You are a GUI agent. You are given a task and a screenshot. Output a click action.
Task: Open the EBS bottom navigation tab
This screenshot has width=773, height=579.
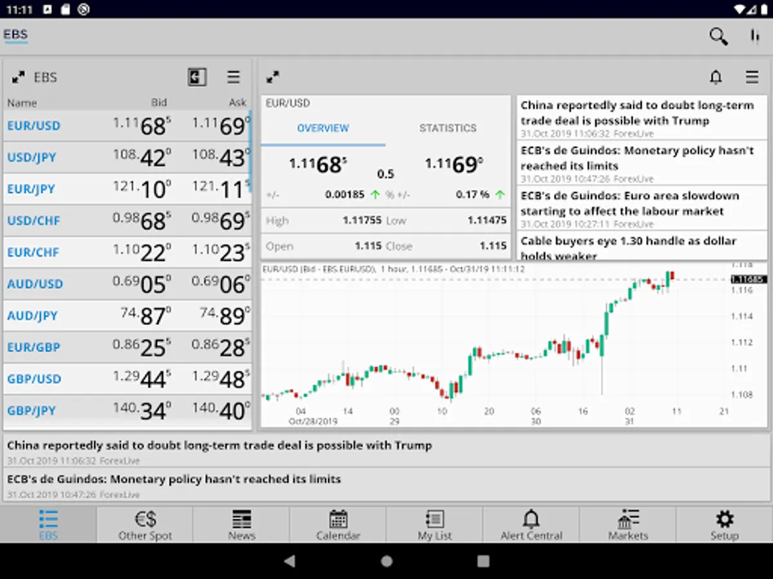pos(48,524)
